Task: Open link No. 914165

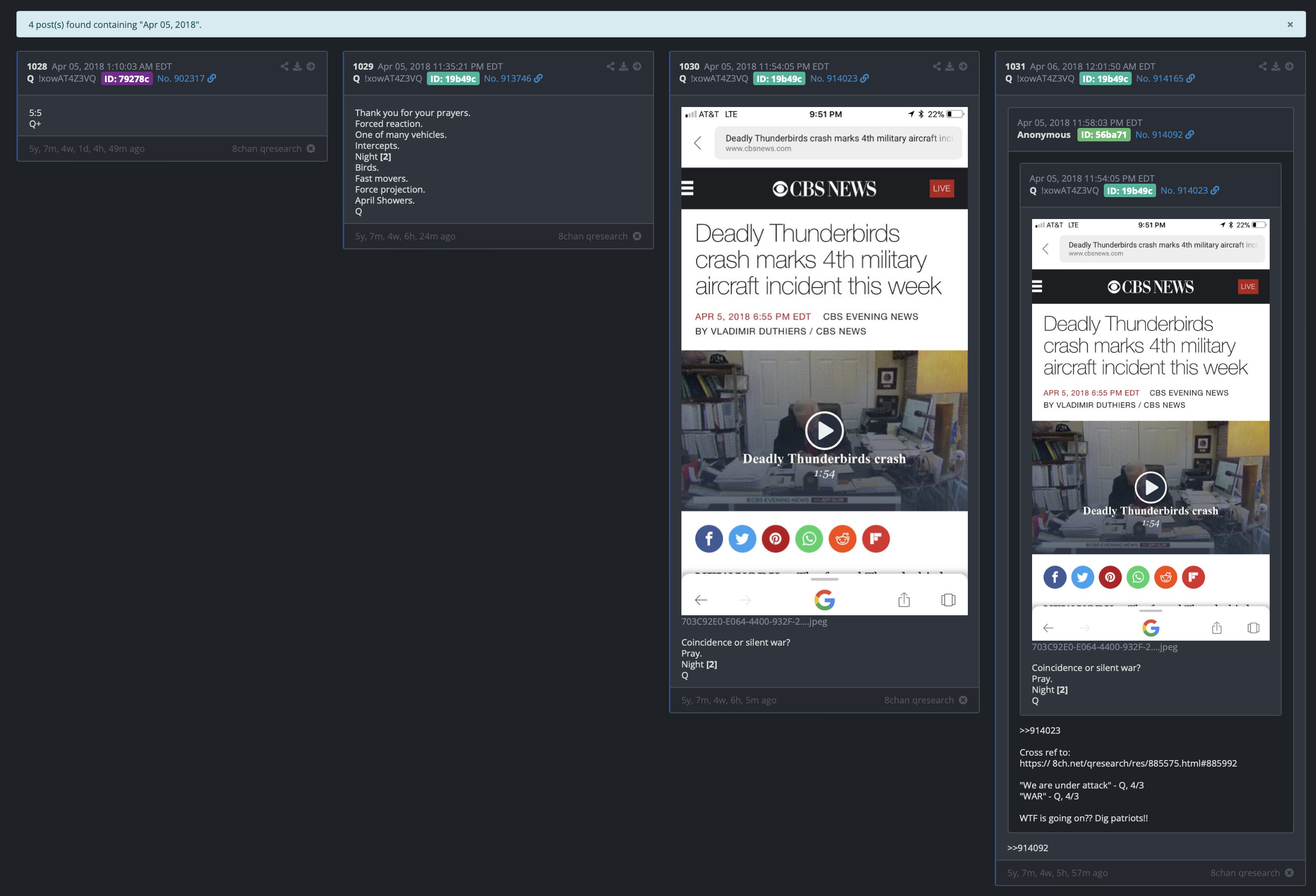Action: [x=1165, y=78]
